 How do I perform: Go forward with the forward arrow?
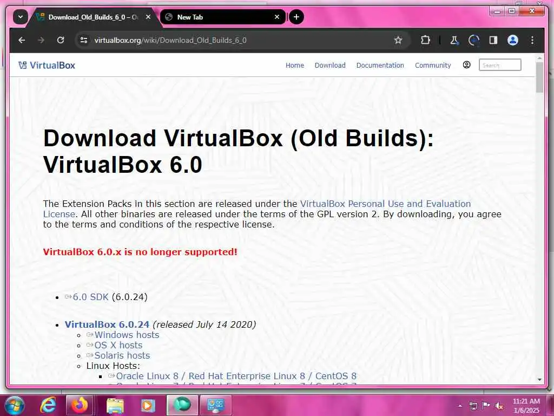41,40
